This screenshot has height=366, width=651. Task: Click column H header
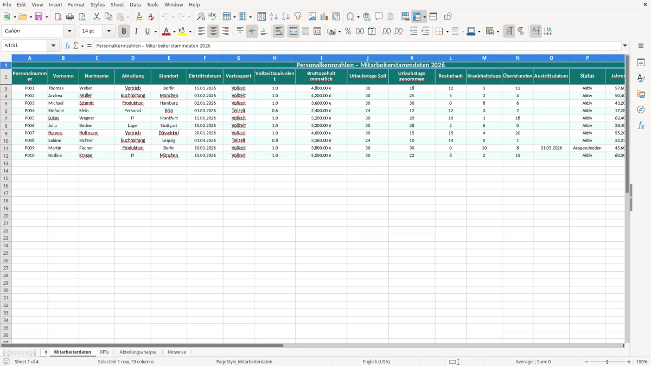[275, 57]
